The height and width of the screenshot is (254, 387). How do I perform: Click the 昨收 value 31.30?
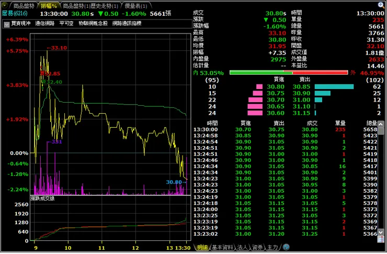[x=375, y=39]
